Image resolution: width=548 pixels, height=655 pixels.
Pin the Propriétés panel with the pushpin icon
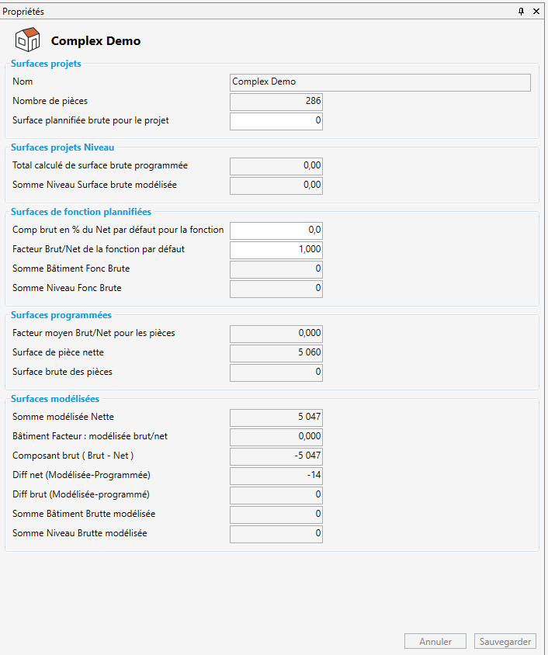point(521,11)
